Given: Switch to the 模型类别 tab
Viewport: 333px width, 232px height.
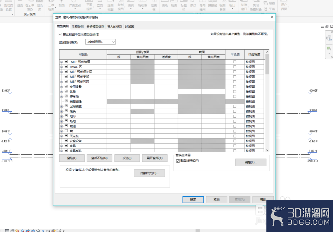Looking at the screenshot, I should pyautogui.click(x=63, y=26).
